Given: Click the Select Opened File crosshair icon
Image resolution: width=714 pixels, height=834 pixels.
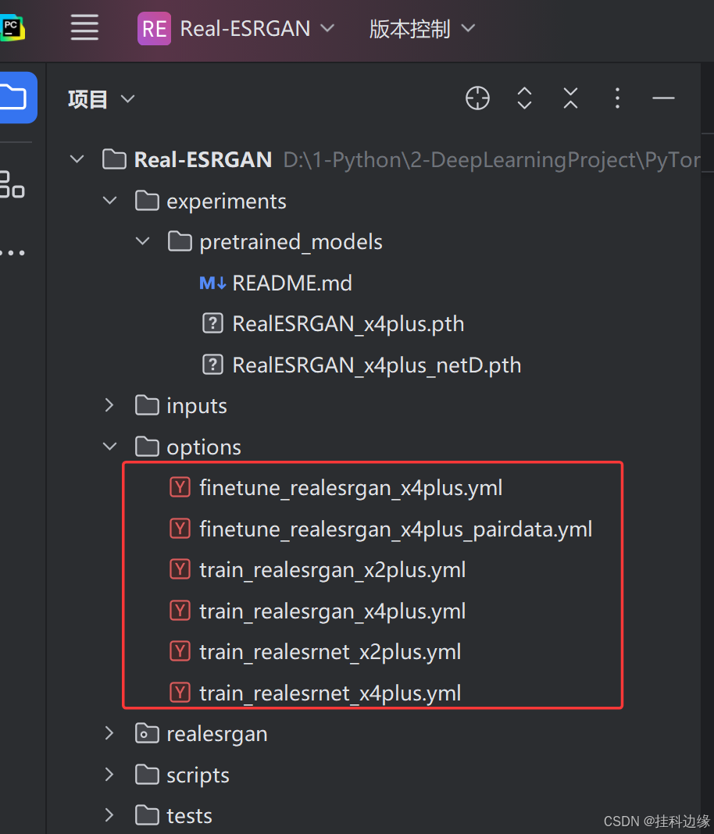Looking at the screenshot, I should pyautogui.click(x=477, y=98).
